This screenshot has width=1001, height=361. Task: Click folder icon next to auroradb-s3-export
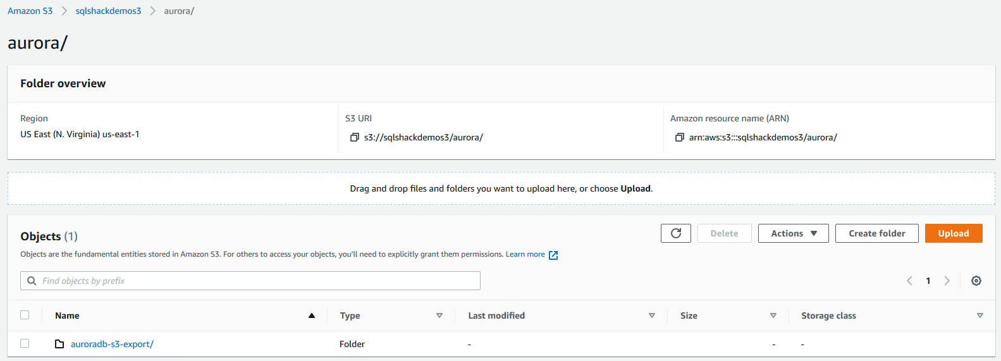pos(59,344)
